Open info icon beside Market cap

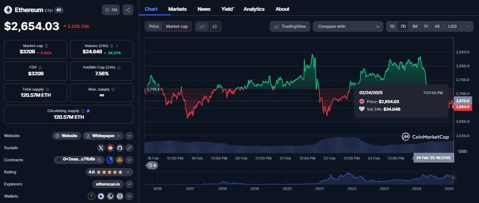[46, 46]
